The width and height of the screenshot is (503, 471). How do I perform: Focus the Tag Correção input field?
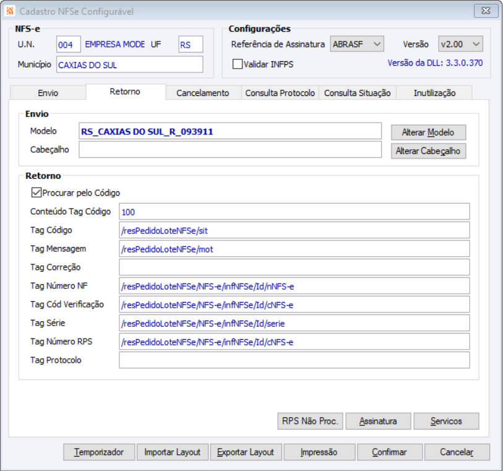[x=294, y=267]
